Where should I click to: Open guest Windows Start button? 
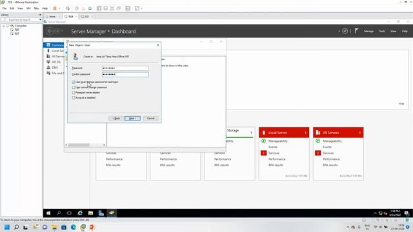click(x=48, y=213)
